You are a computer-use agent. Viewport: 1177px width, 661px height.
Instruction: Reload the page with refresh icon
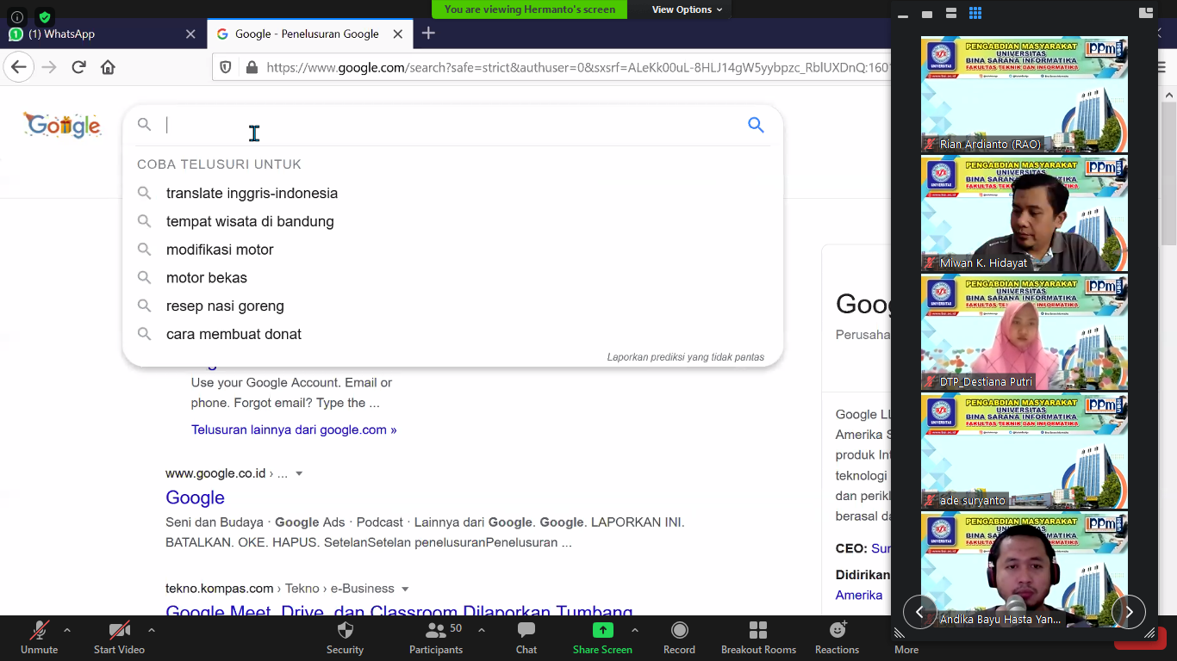(78, 67)
